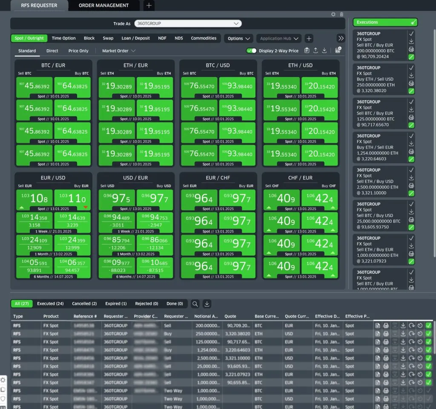Download the 90,717.65 quote blotter row
Screen dimensions: 436x409
click(x=403, y=342)
